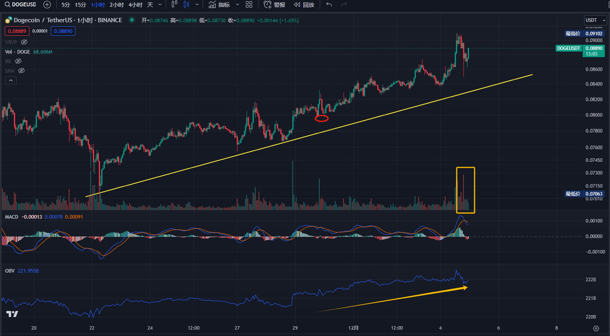Toggle BB indicator visibility eye
Viewport: 610px width, 336px height.
[18, 61]
